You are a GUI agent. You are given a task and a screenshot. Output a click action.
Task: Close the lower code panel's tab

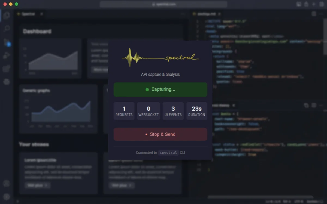click(x=234, y=105)
